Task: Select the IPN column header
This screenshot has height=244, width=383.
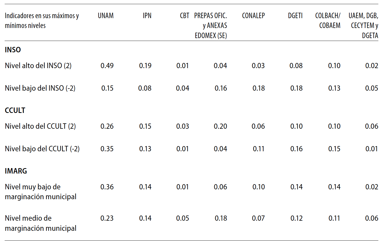Action: point(147,16)
